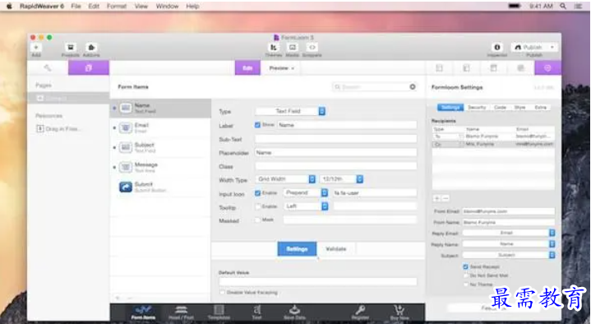
Task: Open the Input Icon Prepend dropdown
Action: [306, 192]
